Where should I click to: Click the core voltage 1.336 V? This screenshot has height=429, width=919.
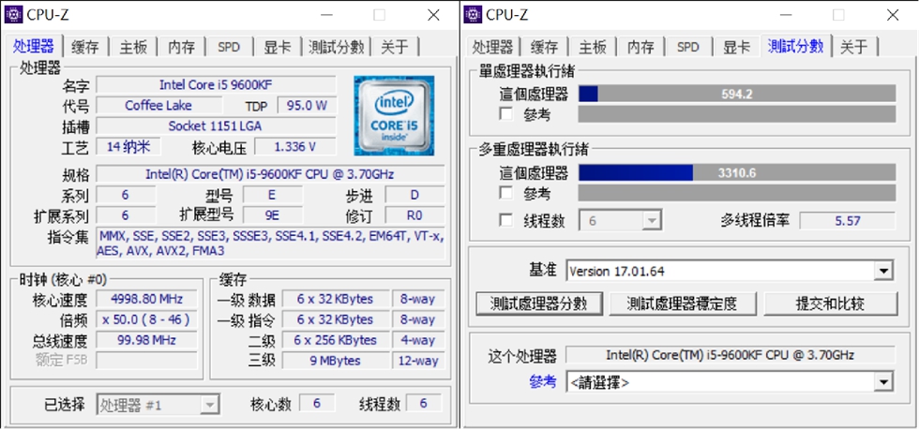pyautogui.click(x=294, y=146)
